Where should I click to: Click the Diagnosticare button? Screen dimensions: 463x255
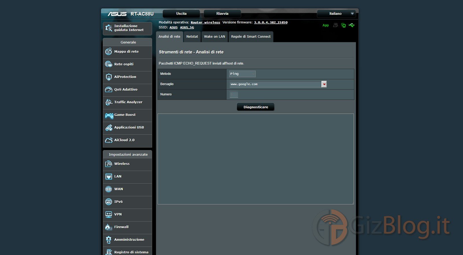click(256, 107)
